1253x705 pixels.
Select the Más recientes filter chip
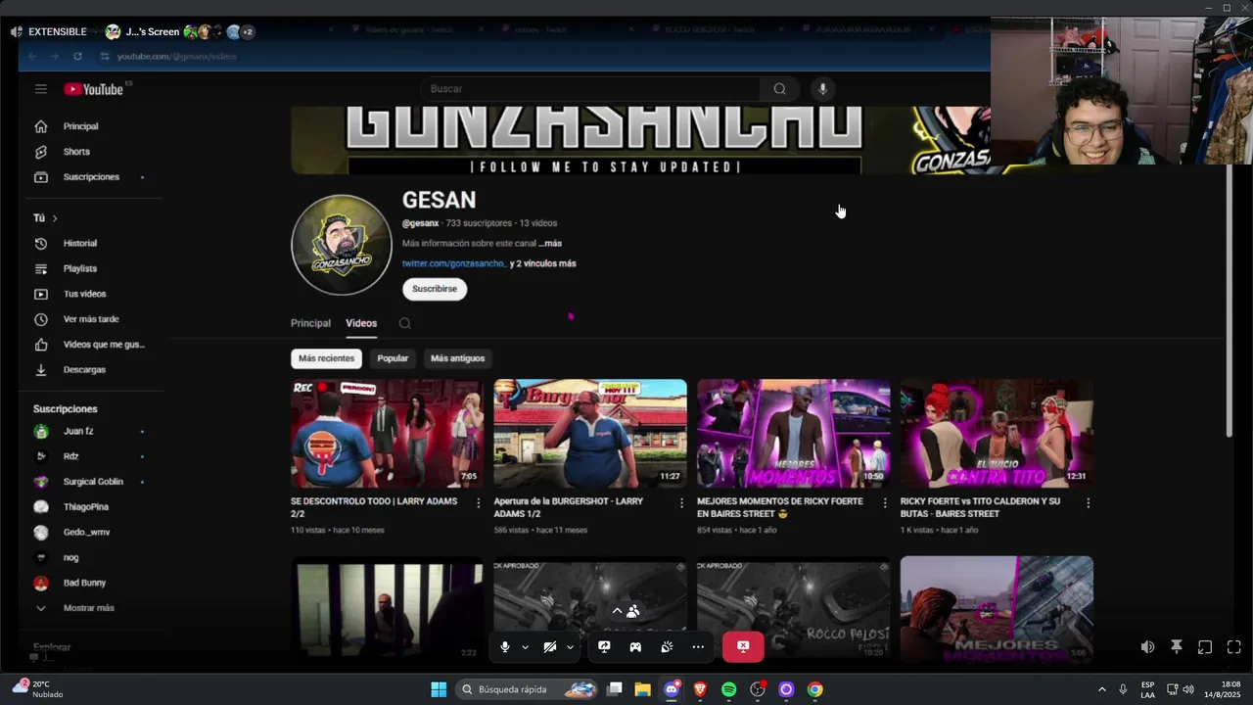(x=326, y=358)
